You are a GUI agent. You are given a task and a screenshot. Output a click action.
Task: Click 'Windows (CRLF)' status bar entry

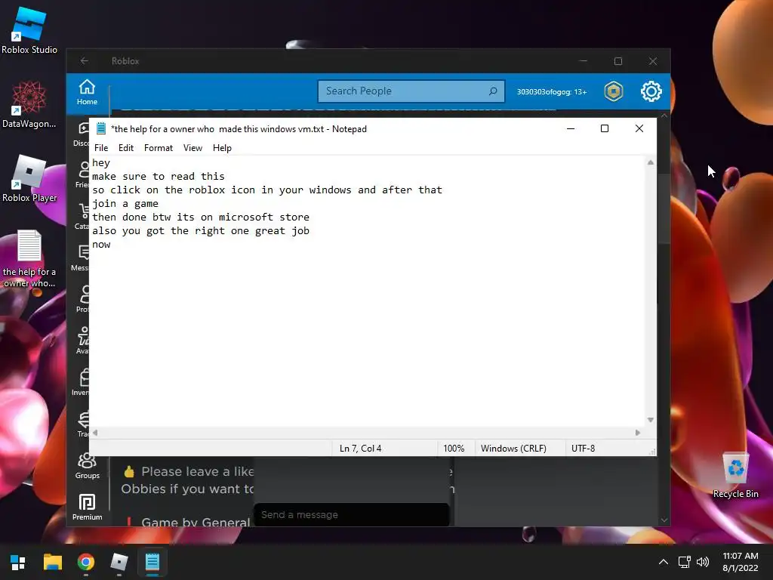pyautogui.click(x=513, y=449)
